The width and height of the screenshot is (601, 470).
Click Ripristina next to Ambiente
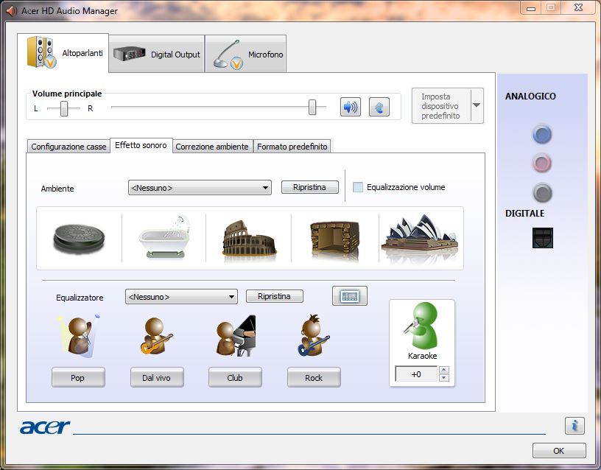point(309,187)
